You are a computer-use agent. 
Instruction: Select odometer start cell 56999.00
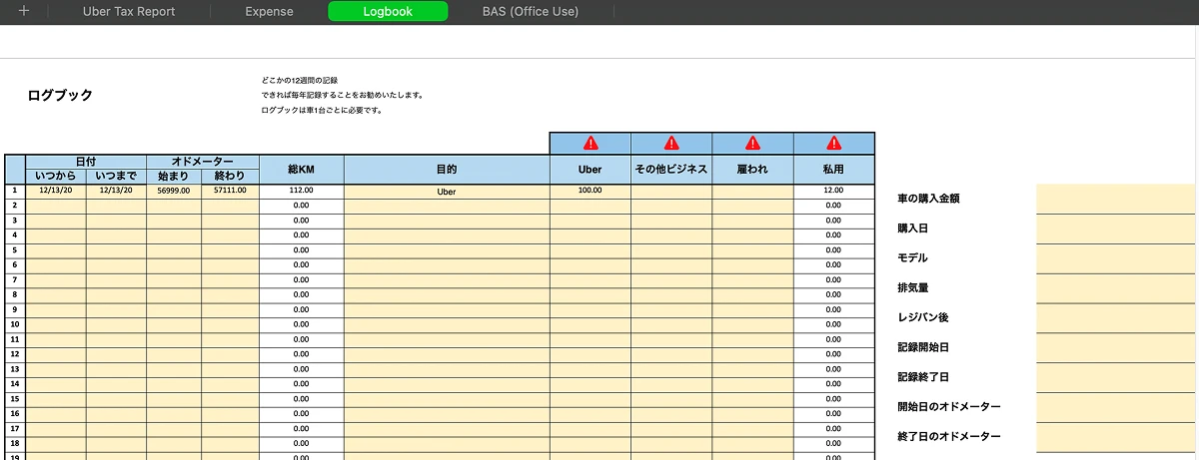(x=174, y=191)
